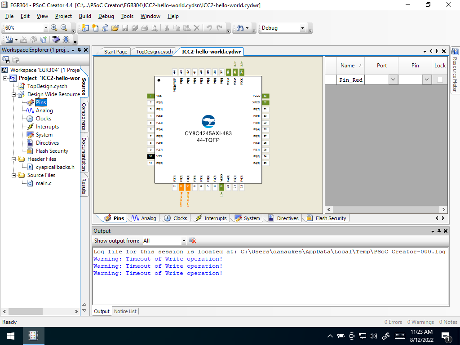Open the File menu
Viewport: 460px width, 345px height.
9,16
